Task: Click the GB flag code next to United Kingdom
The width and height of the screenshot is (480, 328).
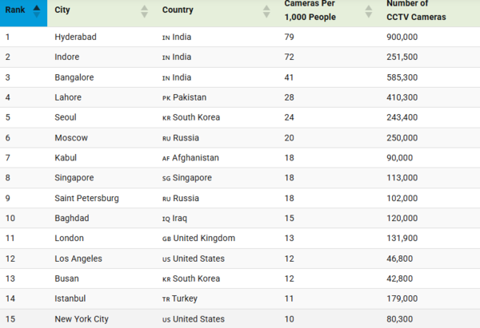Action: click(166, 239)
